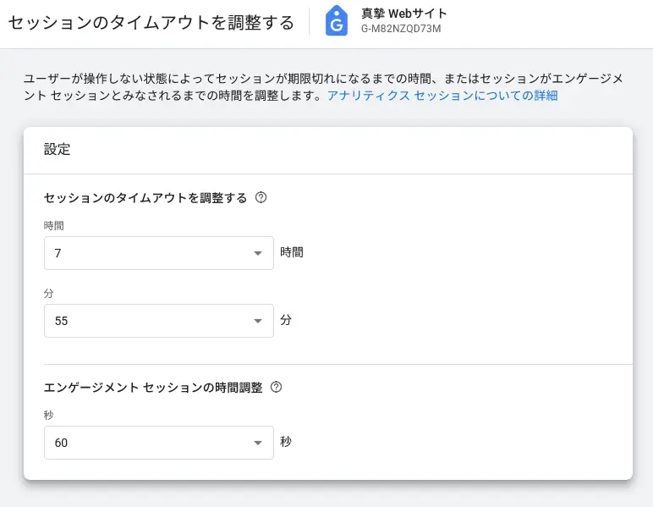Viewport: 653px width, 507px height.
Task: Open アナリティクス セッションについての詳細 link
Action: (x=442, y=96)
